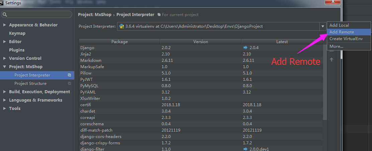This screenshot has height=151, width=372.
Task: Select the django-crispy-forms package row
Action: pos(201,143)
